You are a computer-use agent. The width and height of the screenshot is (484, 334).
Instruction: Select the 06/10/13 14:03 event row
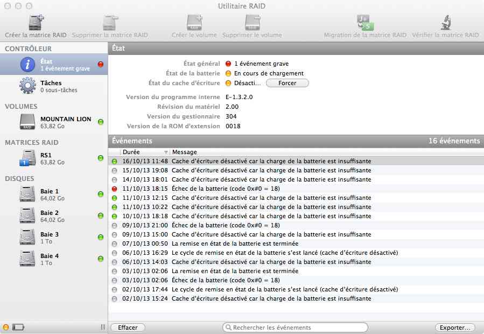[296, 262]
